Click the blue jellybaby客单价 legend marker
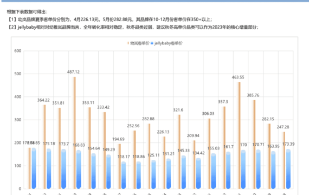The height and width of the screenshot is (195, 309). pos(152,43)
